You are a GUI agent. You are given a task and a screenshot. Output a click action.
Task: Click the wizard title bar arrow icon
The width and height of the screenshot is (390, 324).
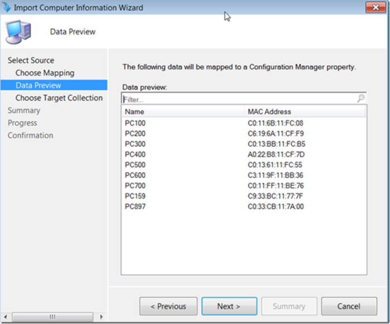coord(6,7)
